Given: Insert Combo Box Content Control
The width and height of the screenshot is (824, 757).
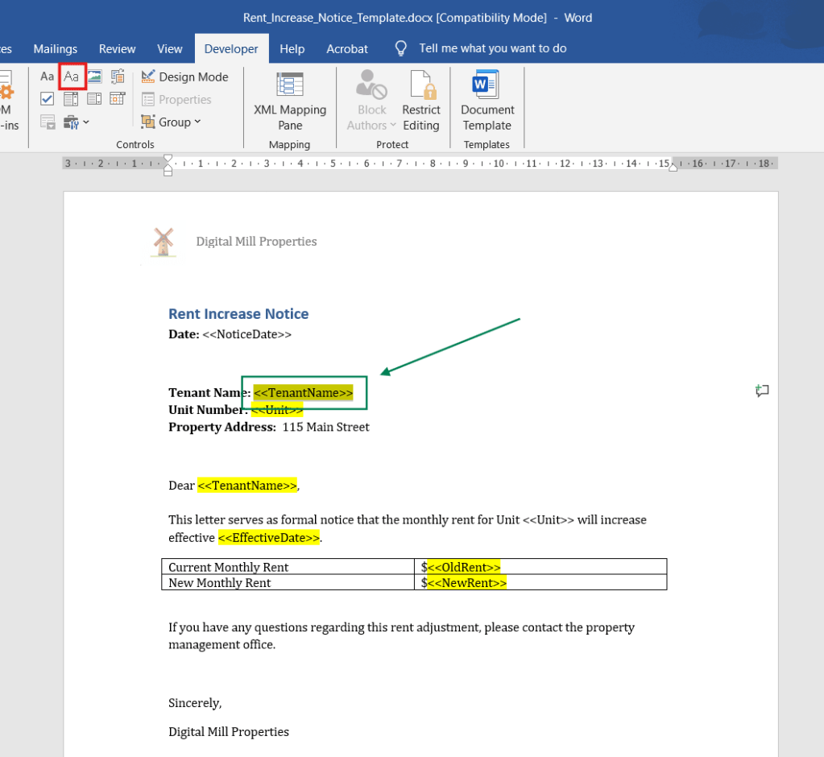Looking at the screenshot, I should click(x=72, y=99).
